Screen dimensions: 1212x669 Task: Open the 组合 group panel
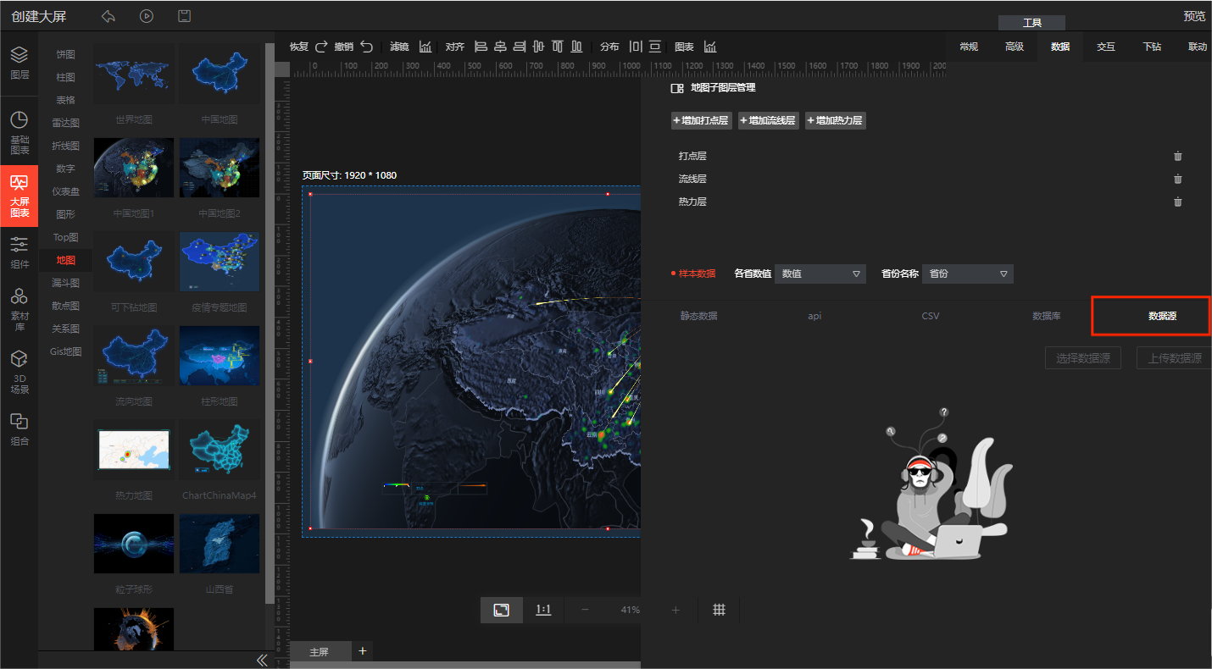click(19, 429)
